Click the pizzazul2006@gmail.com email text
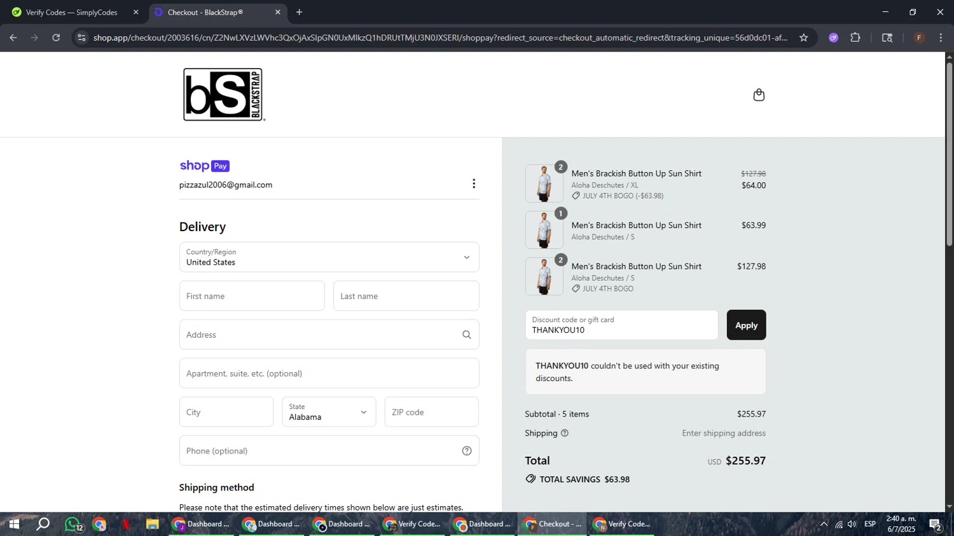 [226, 185]
